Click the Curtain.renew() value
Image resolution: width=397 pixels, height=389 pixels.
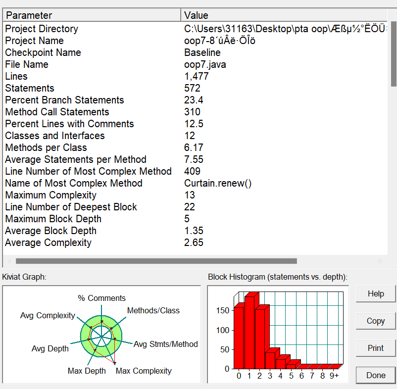click(218, 183)
